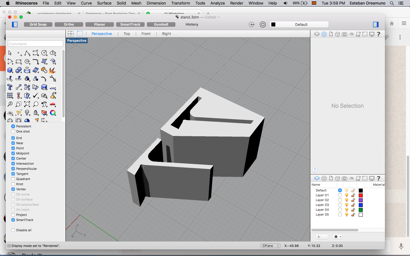This screenshot has height=256, width=410.
Task: Click the Rectangle tool icon
Action: pyautogui.click(x=19, y=62)
